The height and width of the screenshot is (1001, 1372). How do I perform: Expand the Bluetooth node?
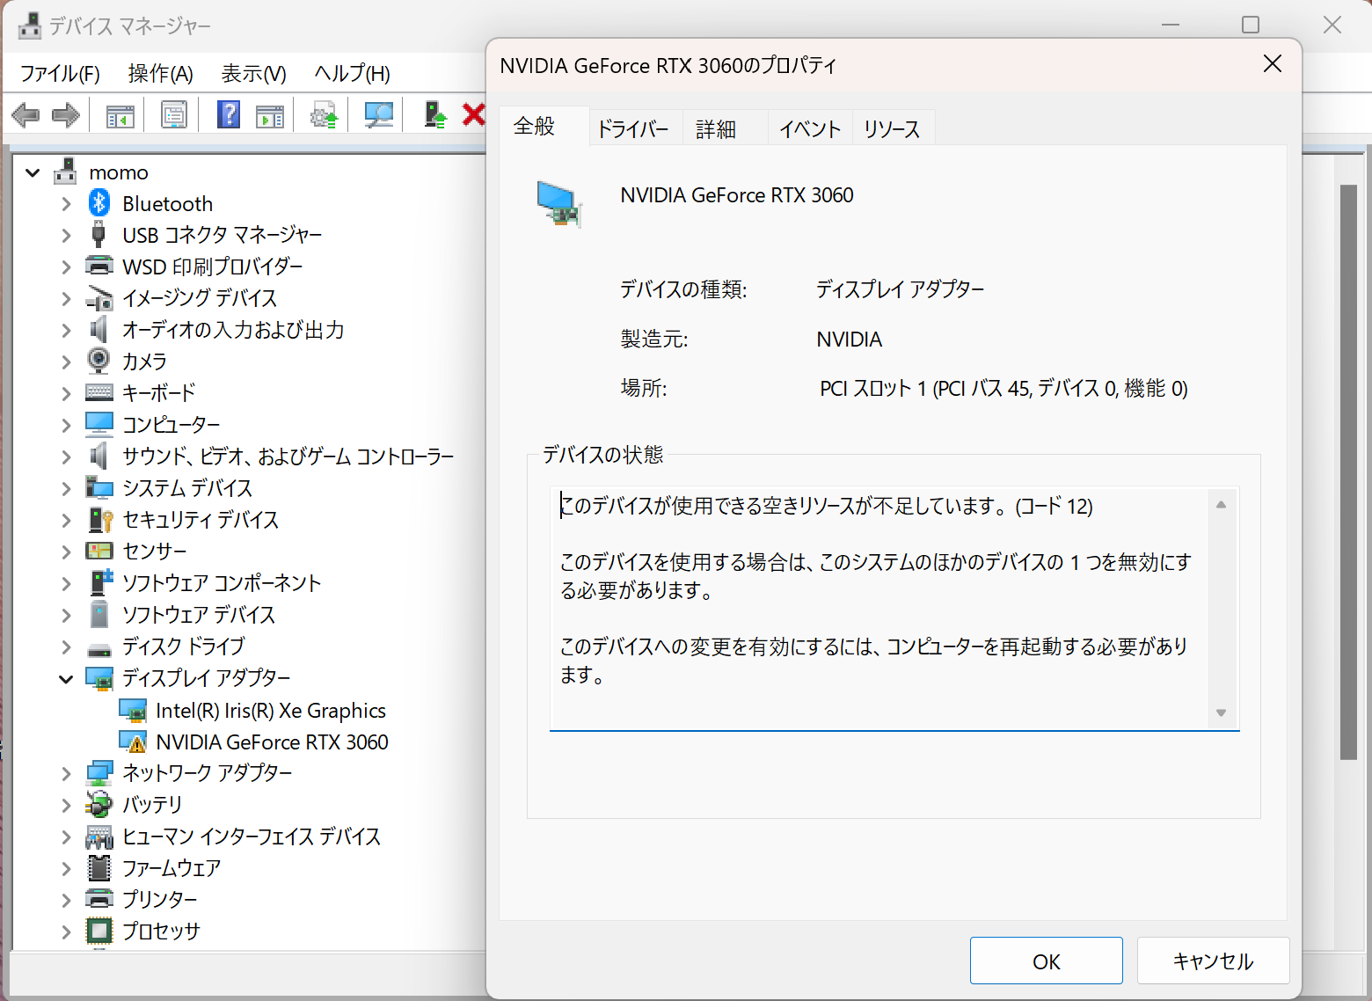66,204
